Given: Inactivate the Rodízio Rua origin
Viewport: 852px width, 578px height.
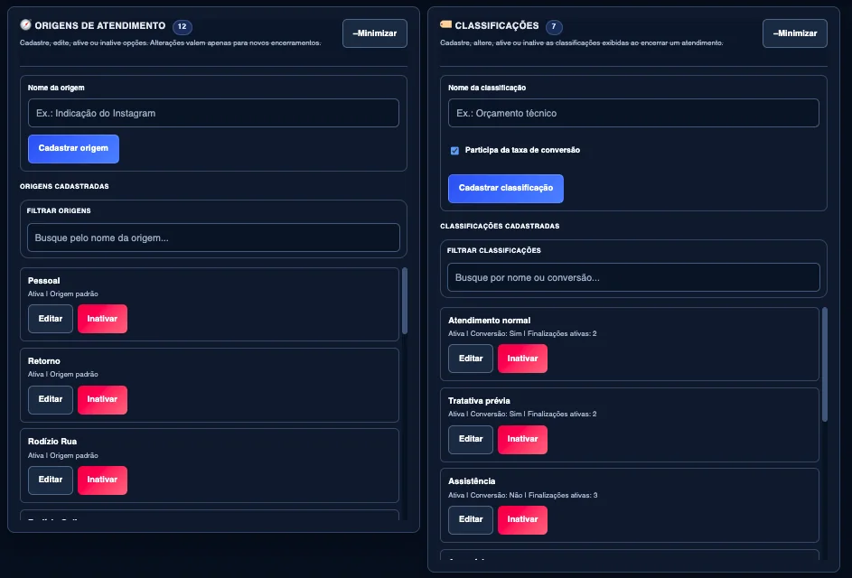Looking at the screenshot, I should pyautogui.click(x=102, y=480).
